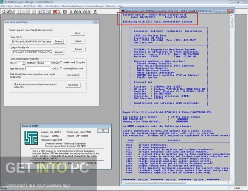Click the red filled square toolbar icon
248x191 pixels.
tap(54, 11)
